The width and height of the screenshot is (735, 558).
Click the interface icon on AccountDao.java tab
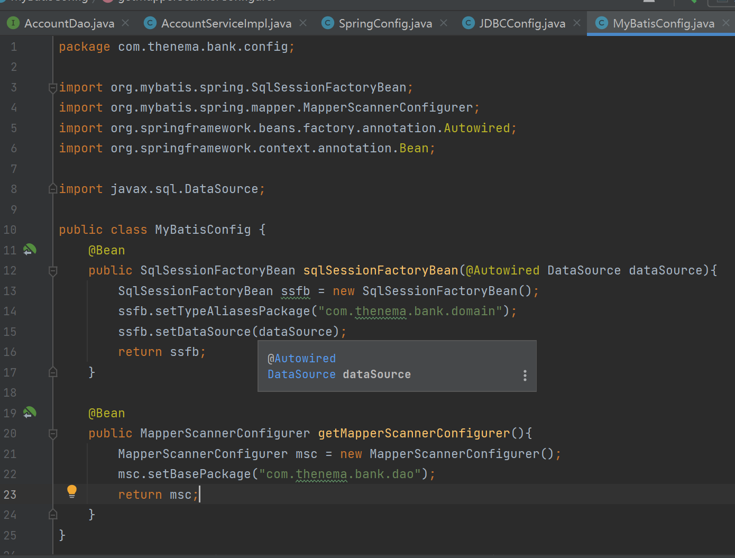coord(13,23)
